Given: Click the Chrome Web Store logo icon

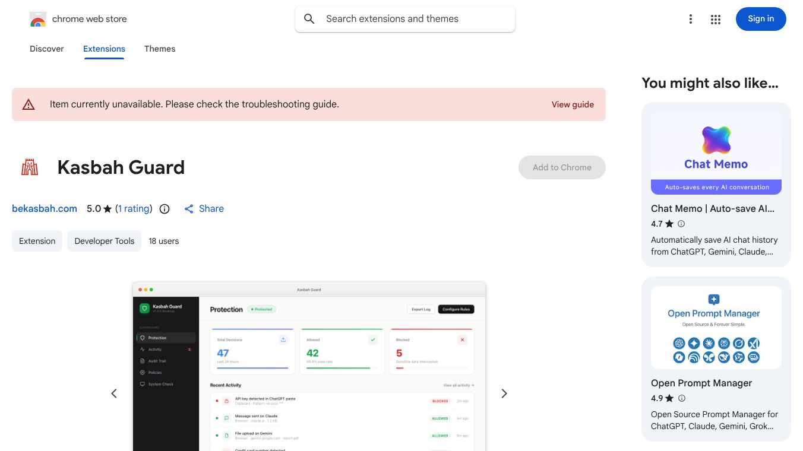Looking at the screenshot, I should click(x=38, y=19).
